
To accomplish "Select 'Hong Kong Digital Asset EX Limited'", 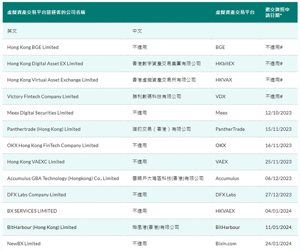I will point(45,63).
